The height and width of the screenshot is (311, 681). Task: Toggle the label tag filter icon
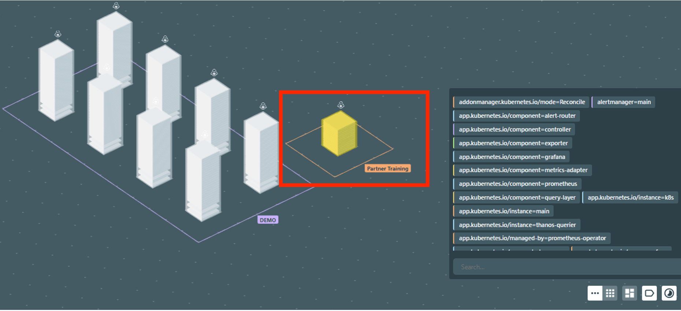point(649,293)
